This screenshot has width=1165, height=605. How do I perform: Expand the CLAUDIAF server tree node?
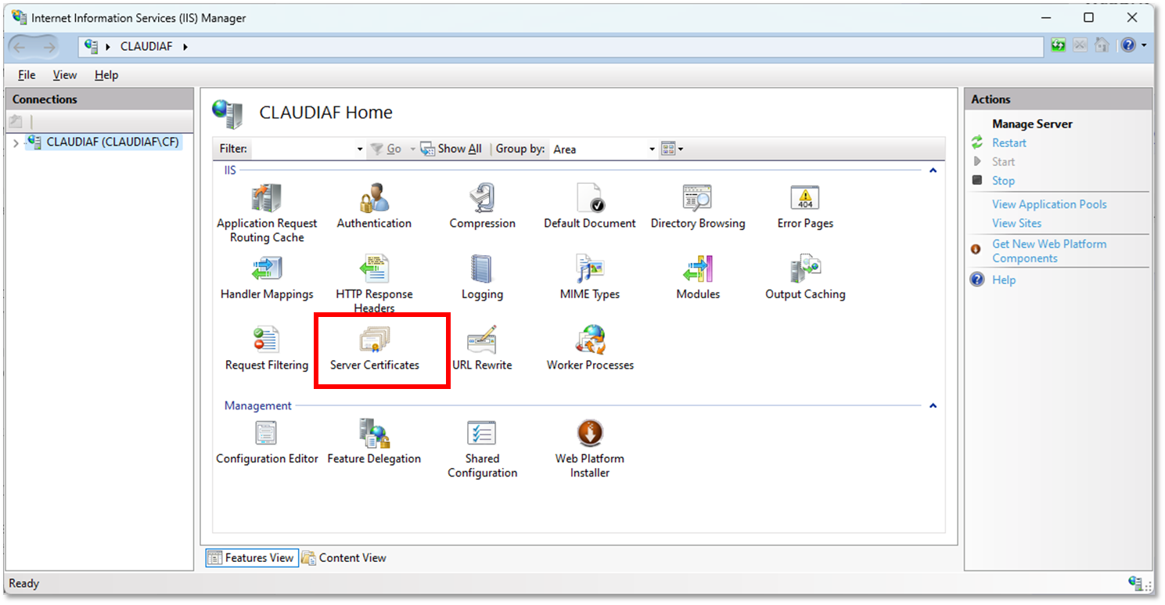[x=16, y=143]
